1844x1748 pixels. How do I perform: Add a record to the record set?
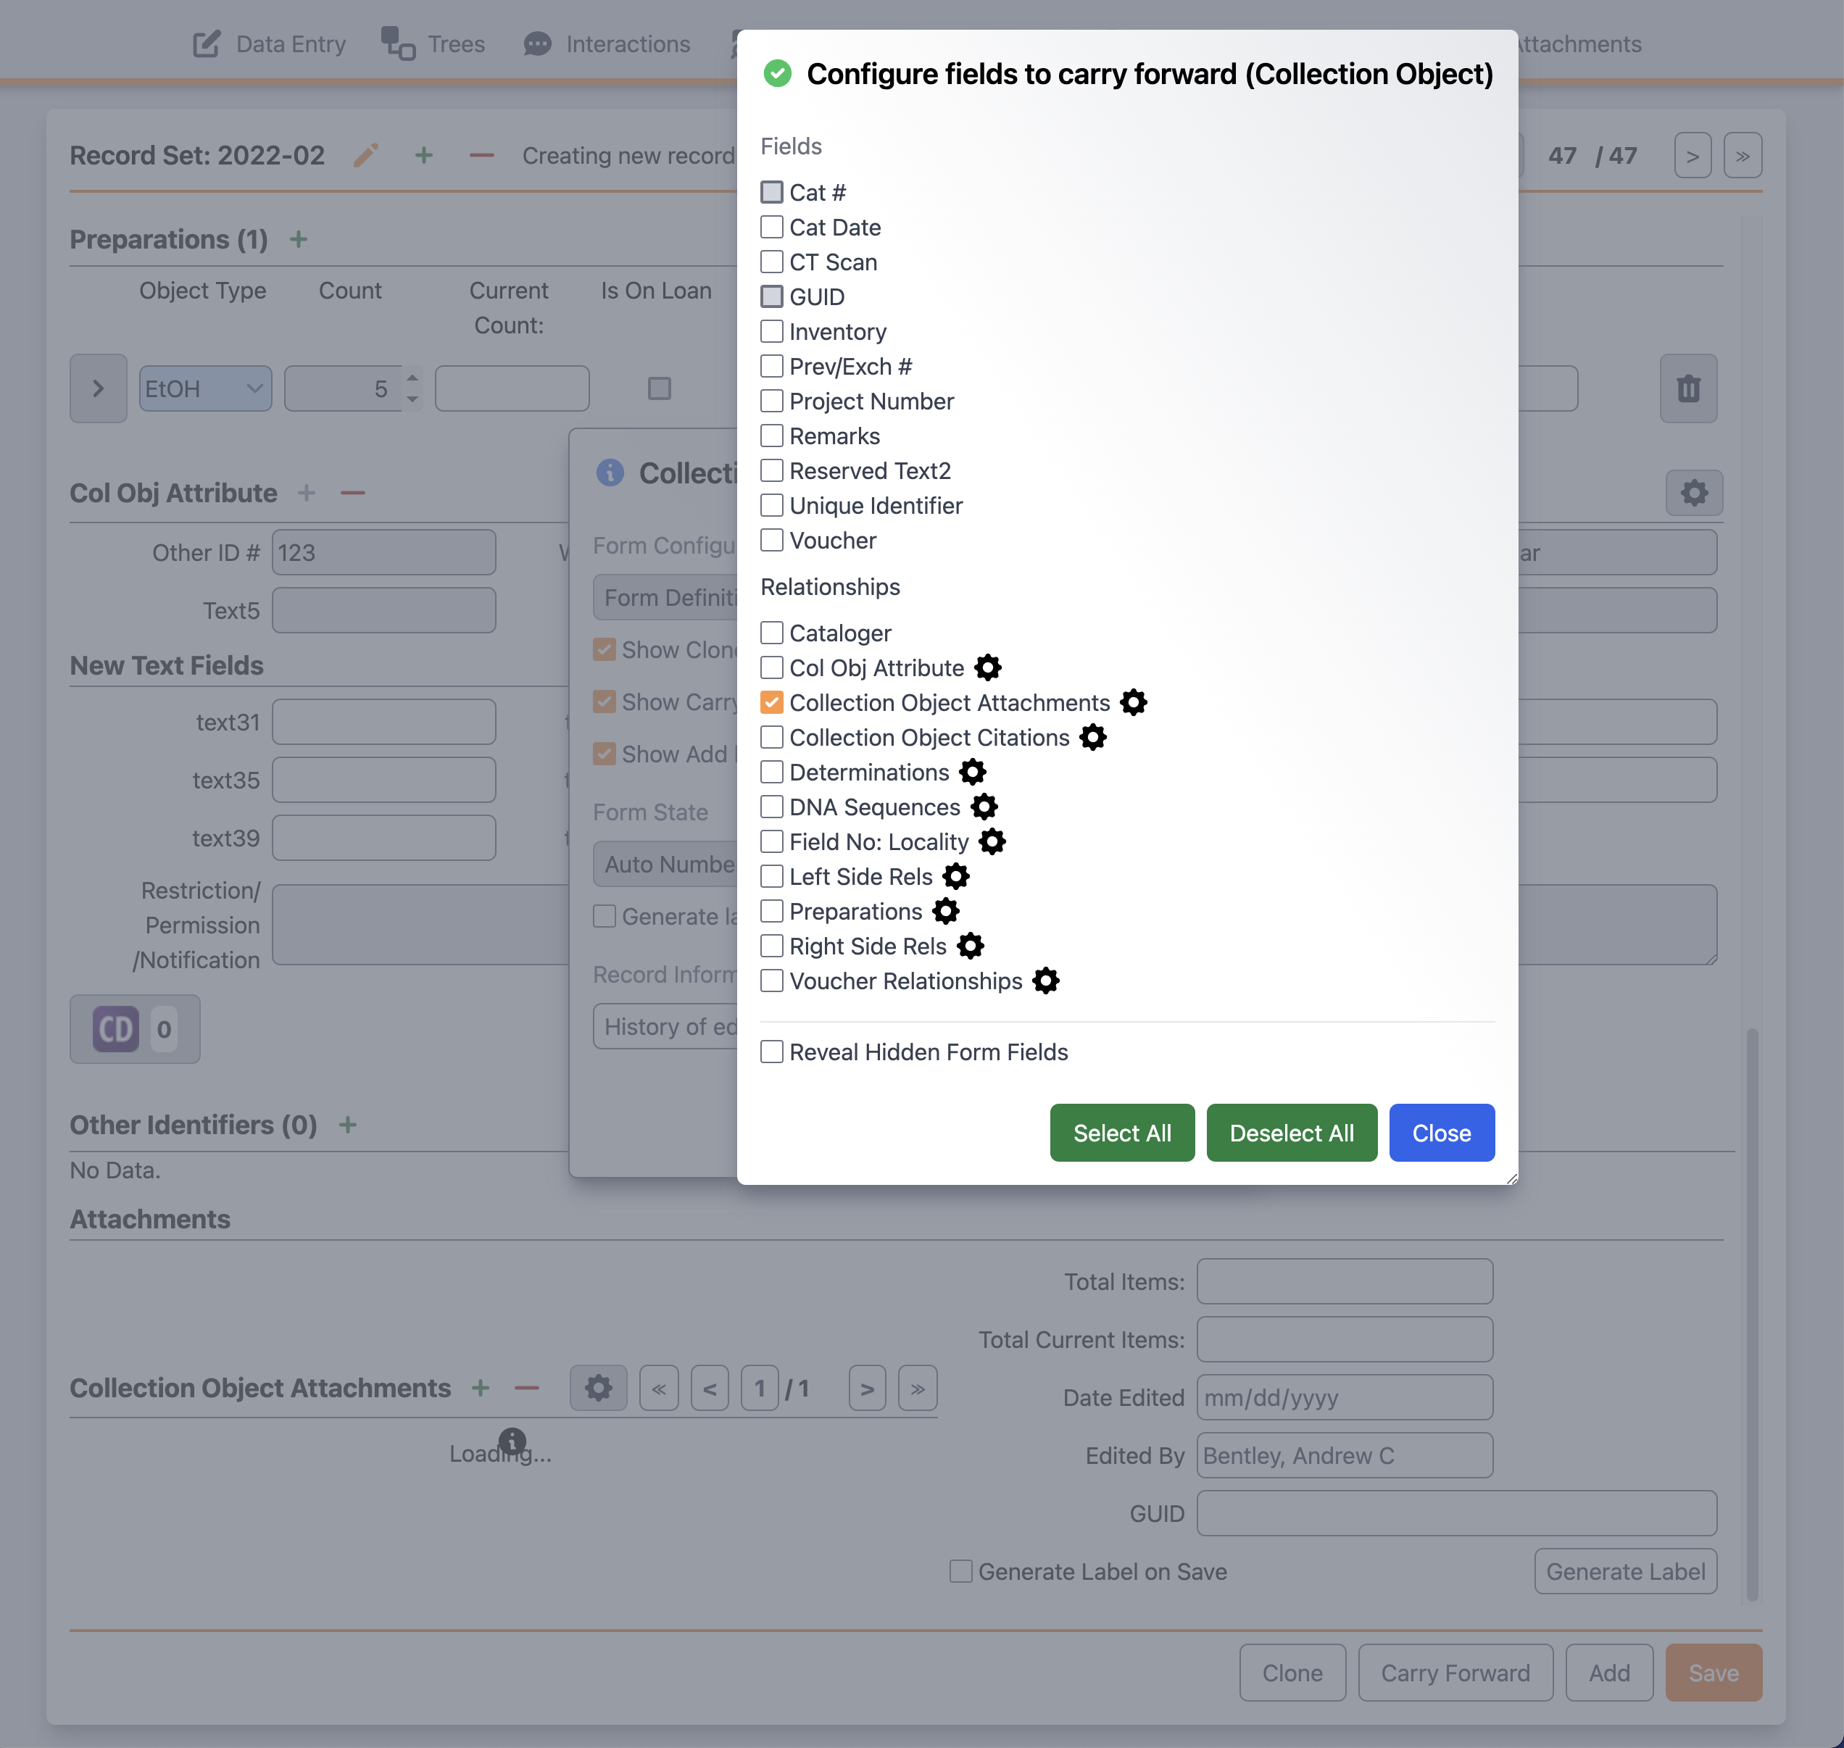pos(424,154)
